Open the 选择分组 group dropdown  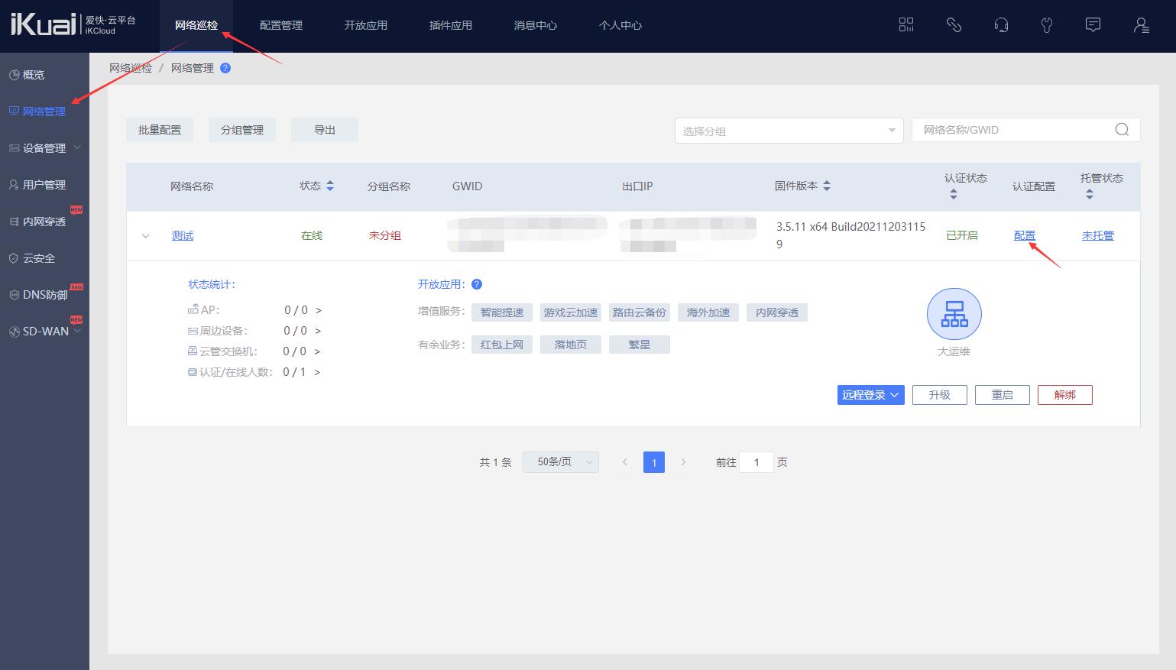tap(789, 130)
